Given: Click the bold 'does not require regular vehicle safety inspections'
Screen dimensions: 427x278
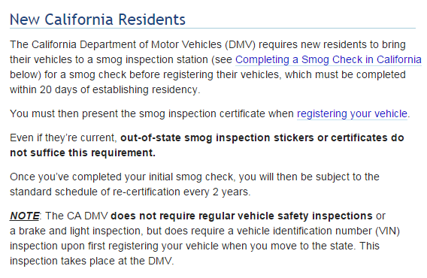Looking at the screenshot, I should tap(241, 216).
